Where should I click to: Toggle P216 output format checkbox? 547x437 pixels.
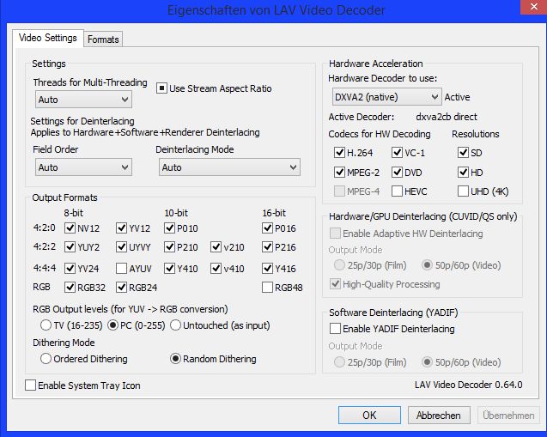click(x=267, y=247)
